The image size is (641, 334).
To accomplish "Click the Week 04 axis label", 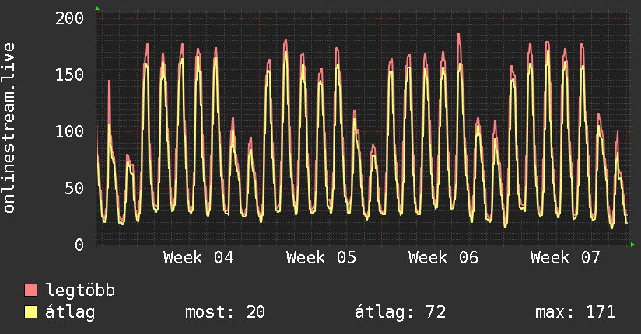I will [198, 258].
